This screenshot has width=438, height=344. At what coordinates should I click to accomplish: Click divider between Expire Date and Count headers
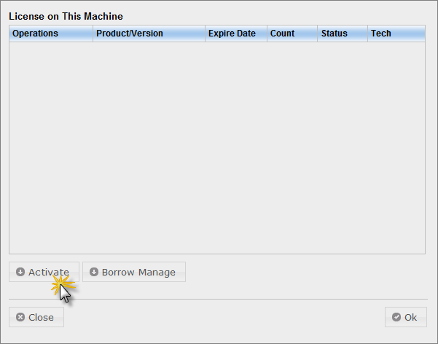[267, 34]
